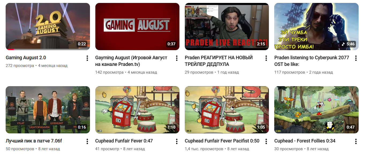Open three-dot menu for Gayming August video

click(177, 58)
